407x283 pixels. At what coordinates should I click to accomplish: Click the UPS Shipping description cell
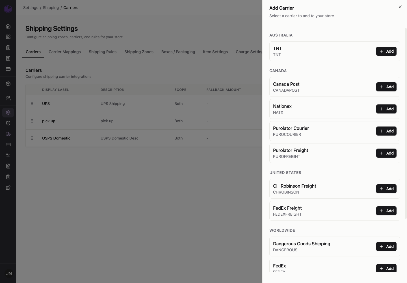(112, 104)
